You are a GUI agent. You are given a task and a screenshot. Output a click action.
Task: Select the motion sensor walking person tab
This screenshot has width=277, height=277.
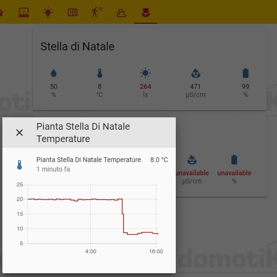pyautogui.click(x=97, y=12)
